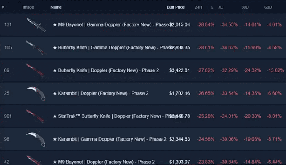Open Karambit Gamma Doppler knife image

(36, 139)
